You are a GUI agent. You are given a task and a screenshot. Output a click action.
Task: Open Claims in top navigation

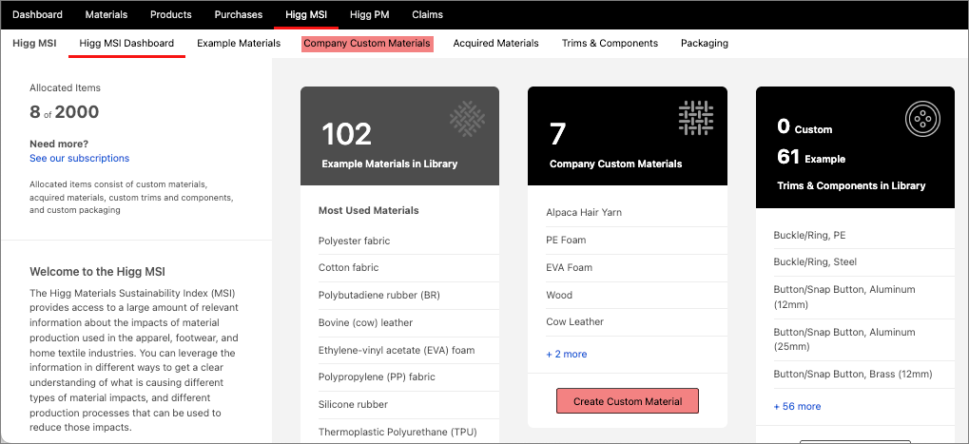428,14
